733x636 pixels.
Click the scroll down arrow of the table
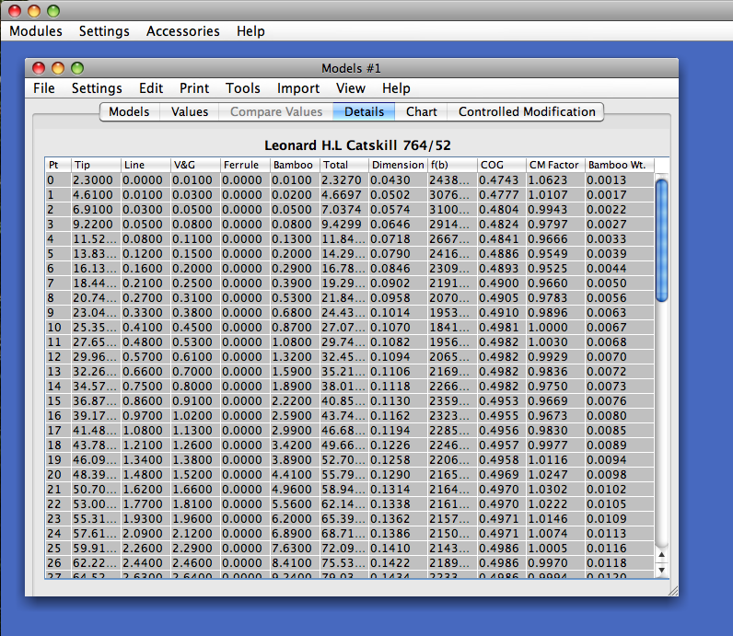pos(661,570)
